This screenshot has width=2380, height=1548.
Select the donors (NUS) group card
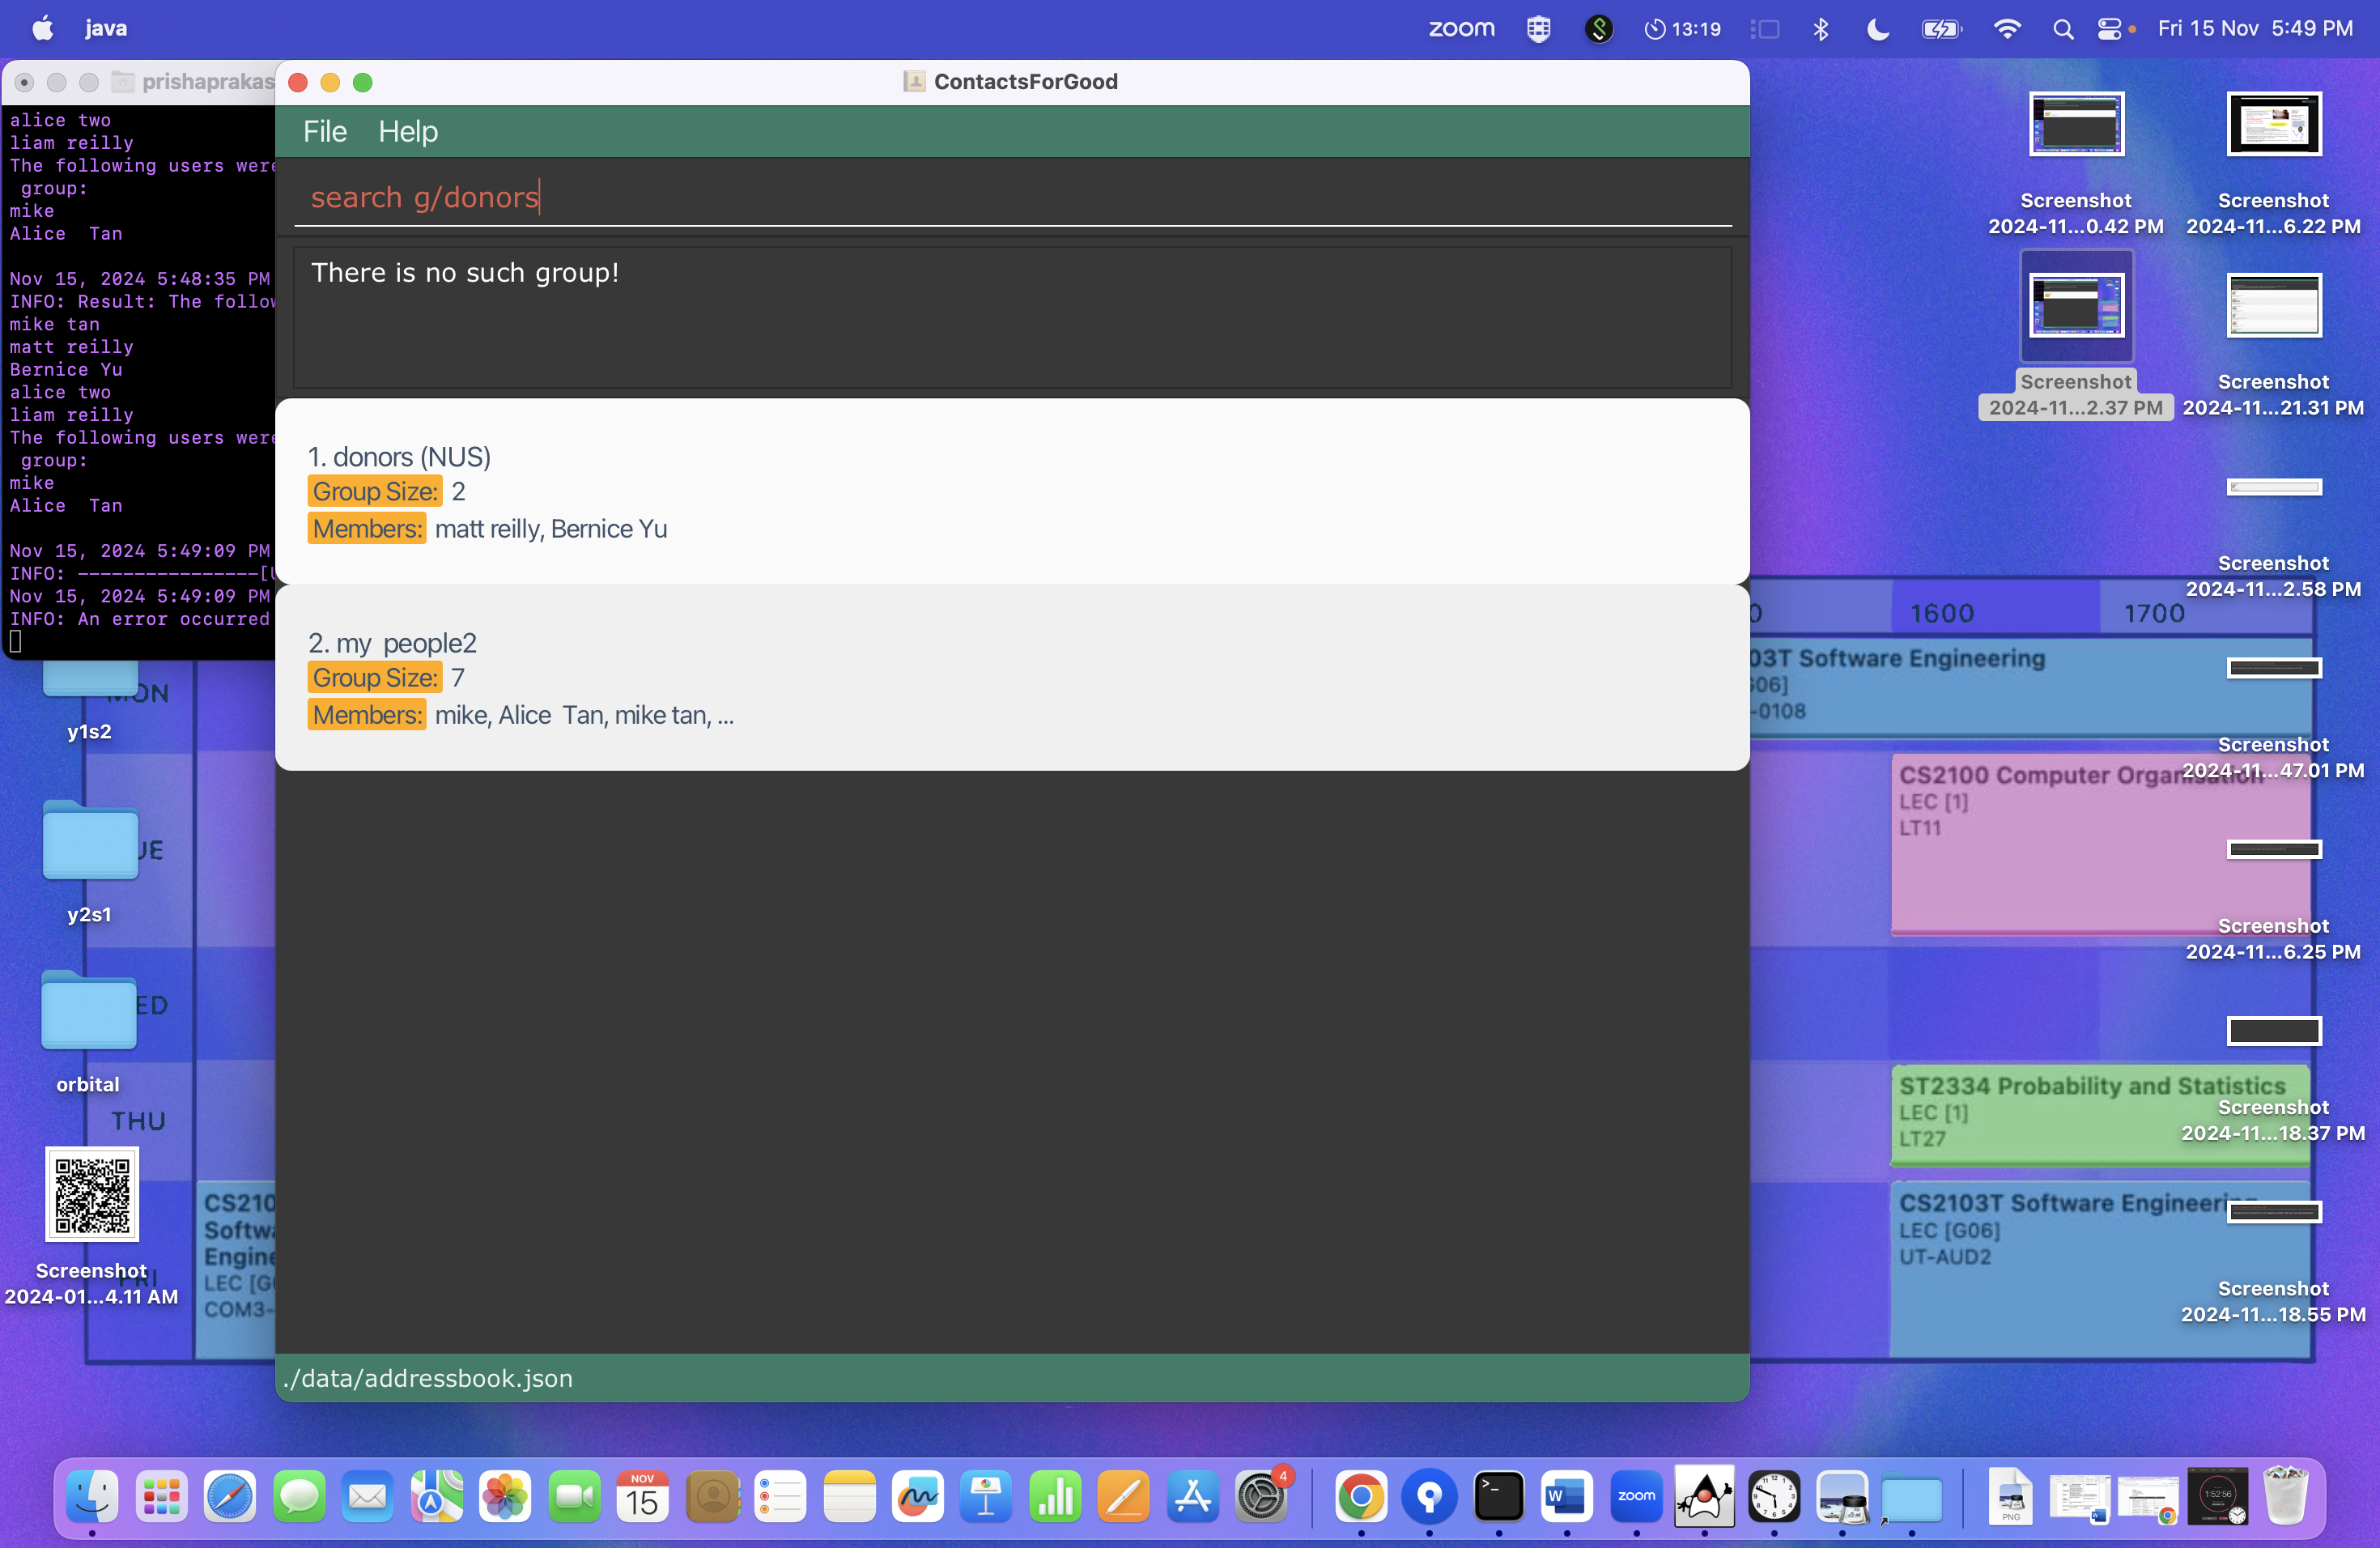(x=1011, y=492)
